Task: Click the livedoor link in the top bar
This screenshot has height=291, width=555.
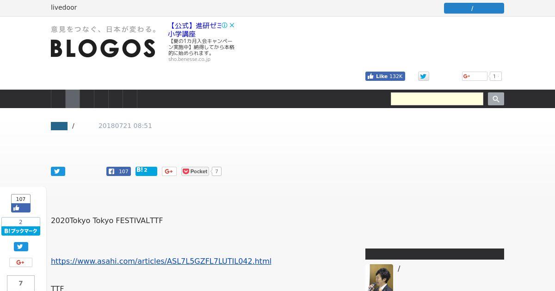Action: point(64,7)
